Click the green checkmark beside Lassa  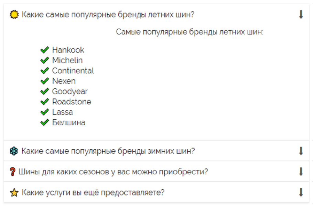[x=44, y=111]
